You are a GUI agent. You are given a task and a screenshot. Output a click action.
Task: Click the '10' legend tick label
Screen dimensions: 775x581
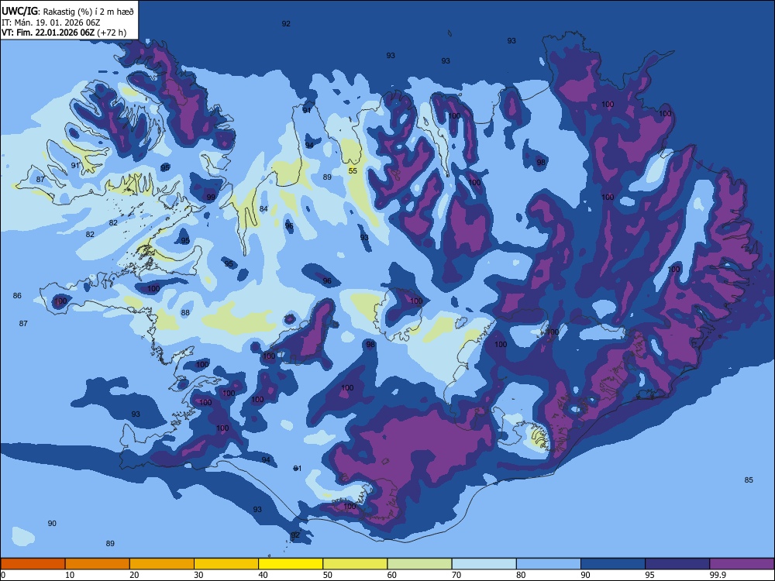pyautogui.click(x=70, y=575)
